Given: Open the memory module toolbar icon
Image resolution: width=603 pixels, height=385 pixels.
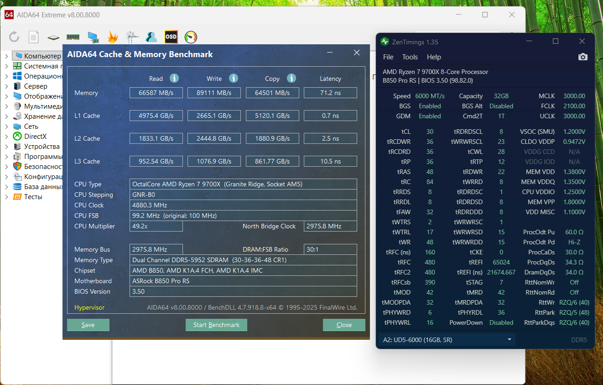Looking at the screenshot, I should click(73, 37).
